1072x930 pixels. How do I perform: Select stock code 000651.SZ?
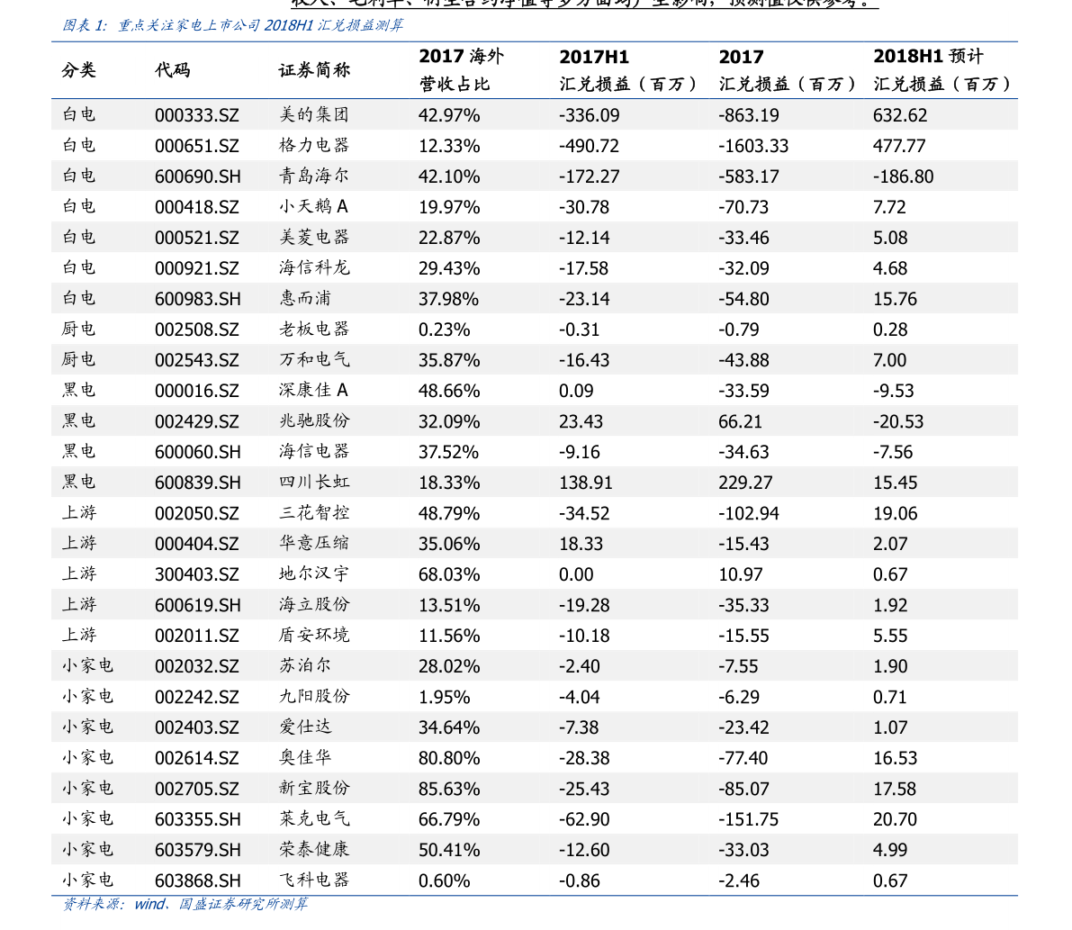point(197,146)
